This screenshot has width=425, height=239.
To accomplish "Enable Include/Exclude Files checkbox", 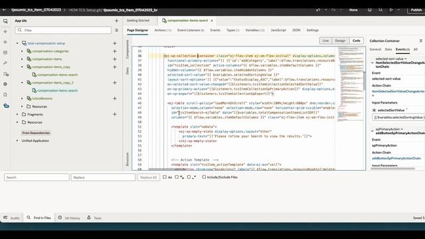I will pos(204,177).
